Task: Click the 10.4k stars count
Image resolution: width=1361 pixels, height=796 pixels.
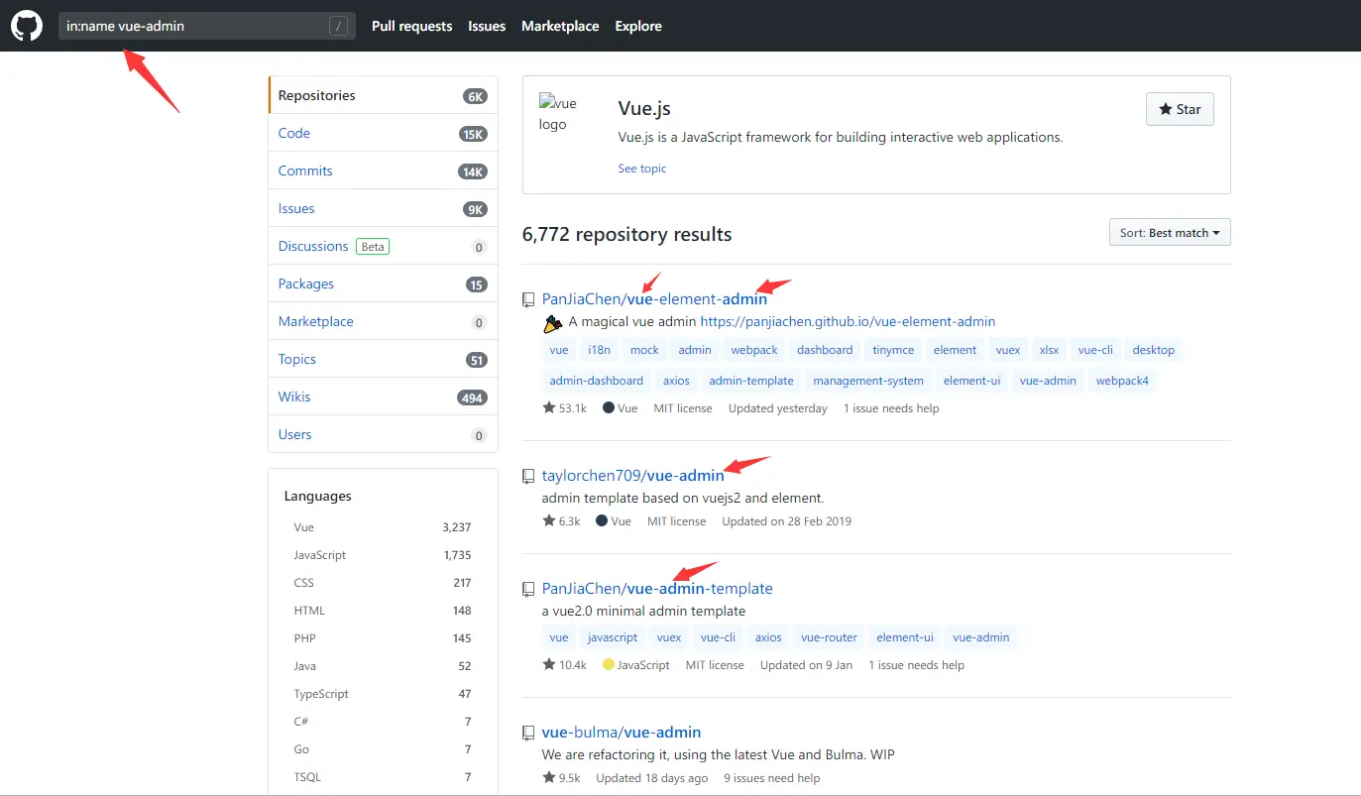Action: click(x=565, y=665)
